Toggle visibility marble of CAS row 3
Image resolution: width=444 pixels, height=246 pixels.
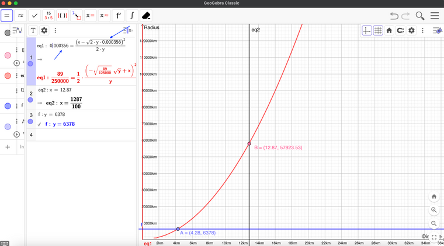[x=31, y=121]
